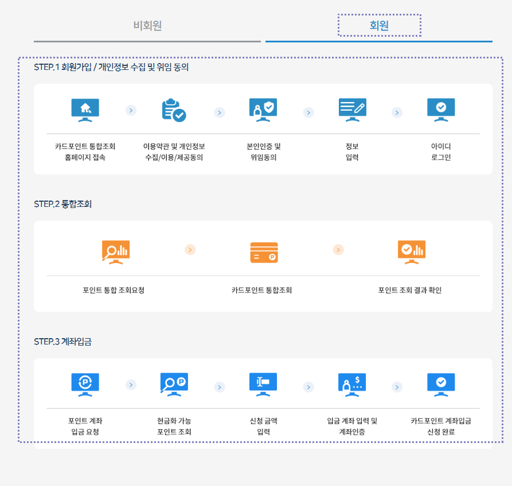The width and height of the screenshot is (512, 486).
Task: Click the 입금 계좌 입력 및 계좌인증 icon
Action: 352,385
